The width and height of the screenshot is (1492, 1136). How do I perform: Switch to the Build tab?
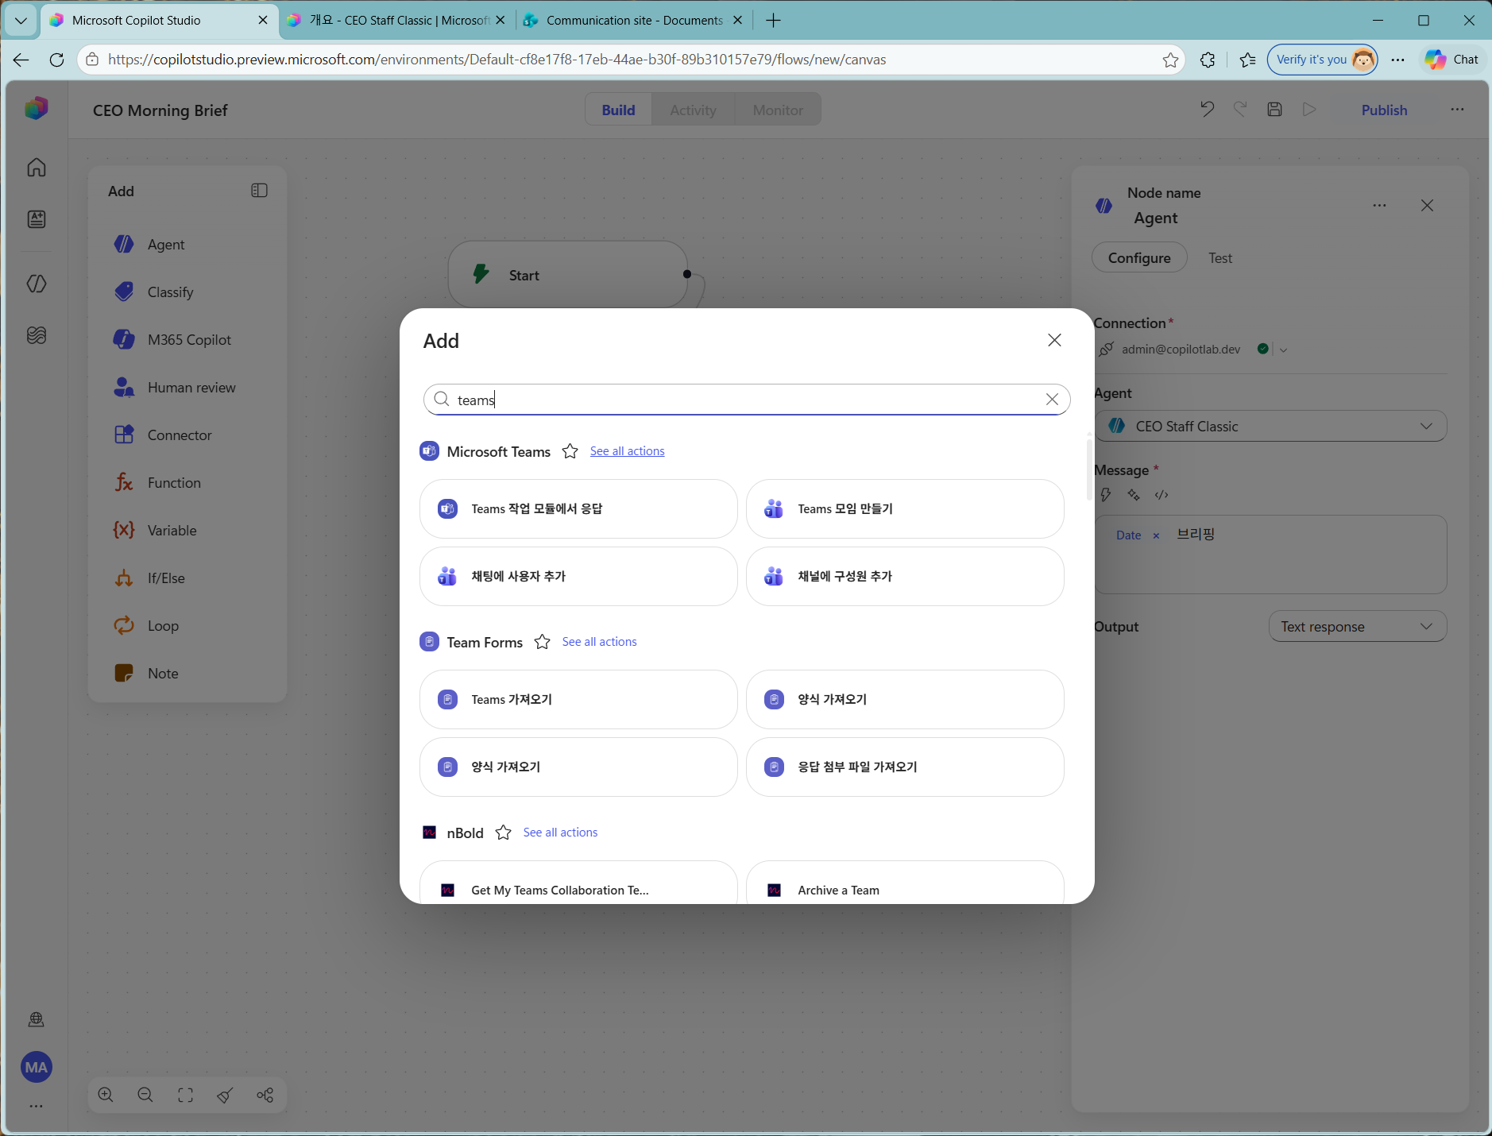(x=618, y=110)
